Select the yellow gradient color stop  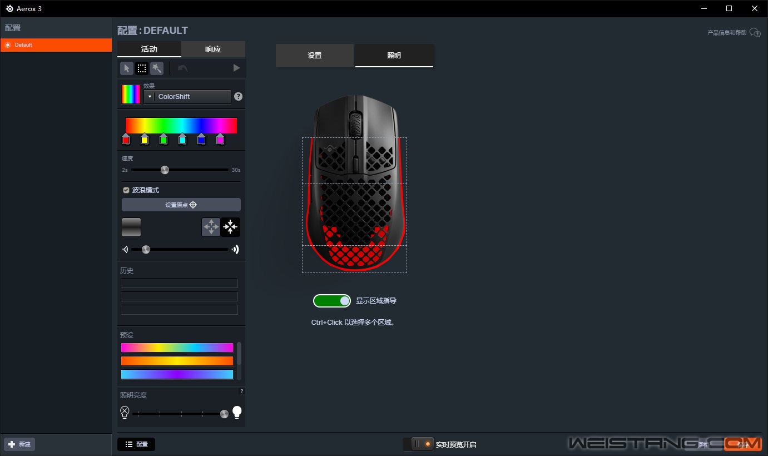[x=145, y=140]
